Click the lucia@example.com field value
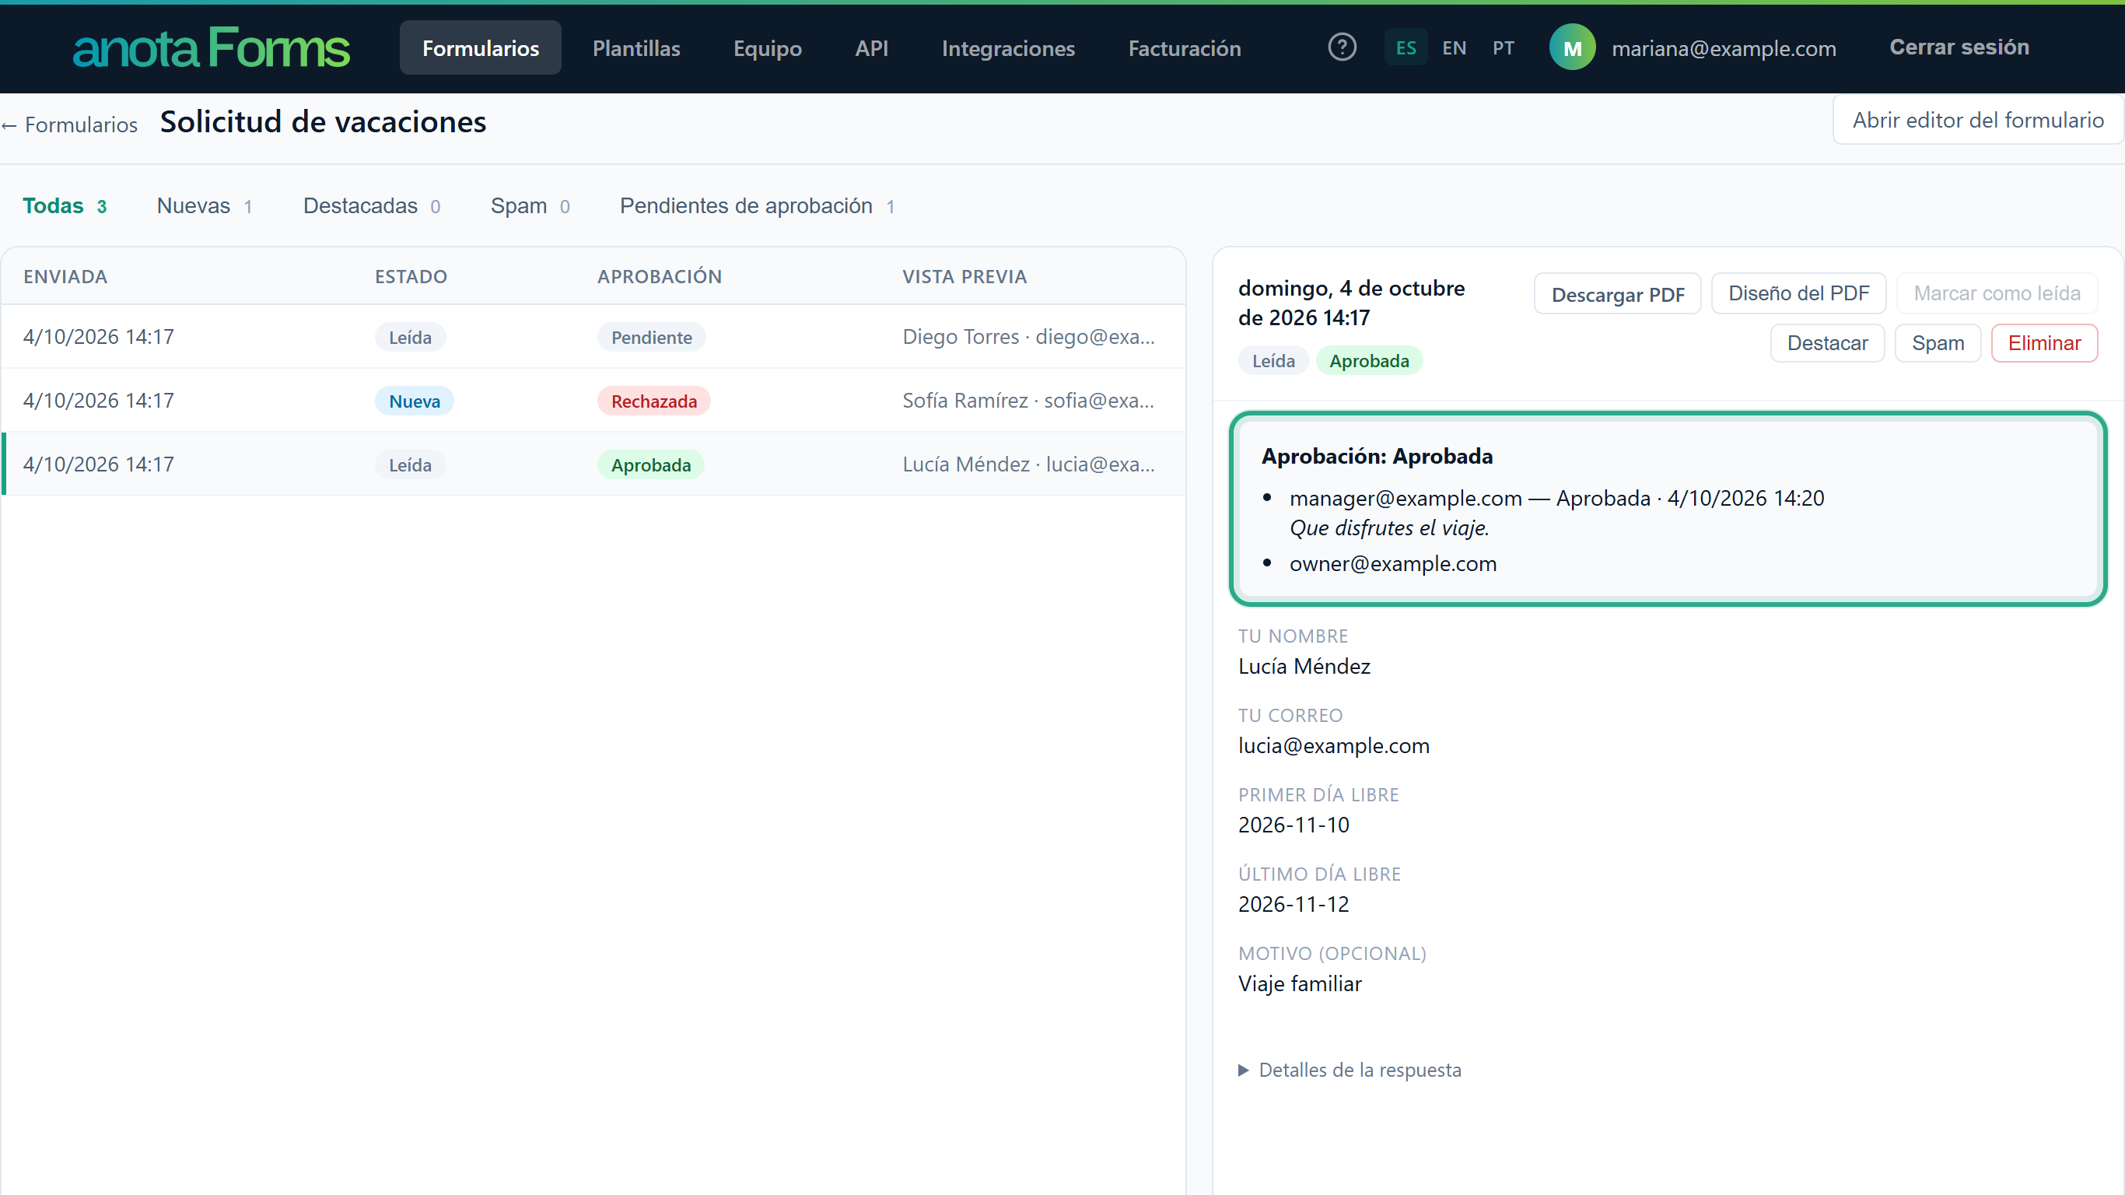This screenshot has height=1195, width=2125. click(x=1333, y=746)
